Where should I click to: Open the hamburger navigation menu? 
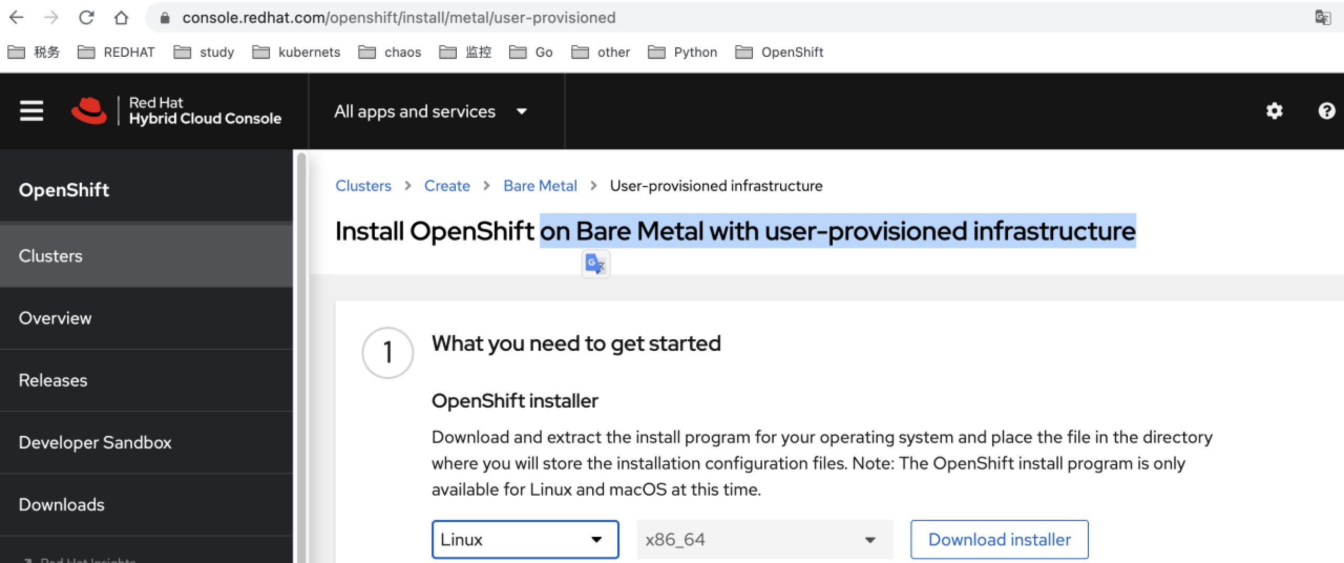(31, 111)
